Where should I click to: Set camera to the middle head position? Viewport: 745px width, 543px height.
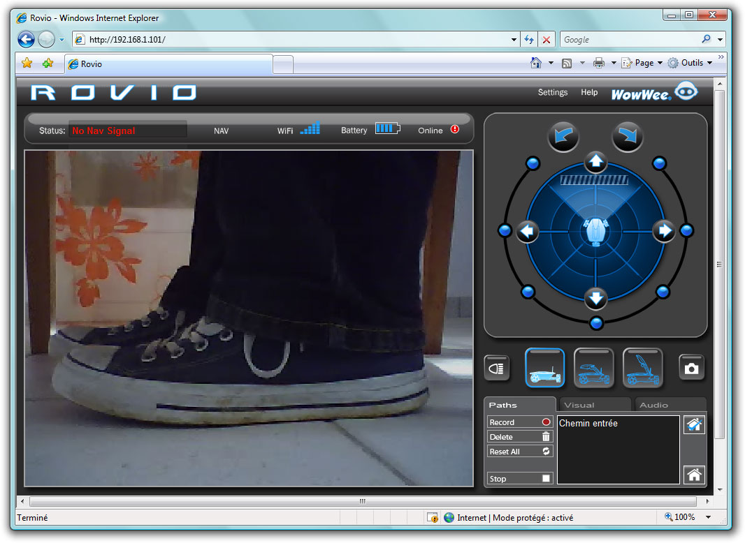594,368
